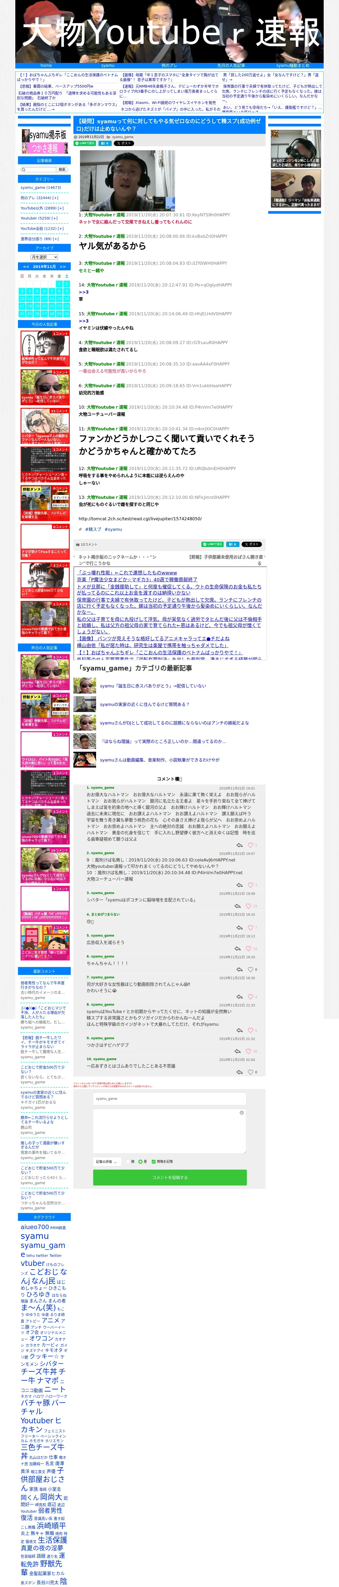Select the 顔 radio option

coord(129,1161)
